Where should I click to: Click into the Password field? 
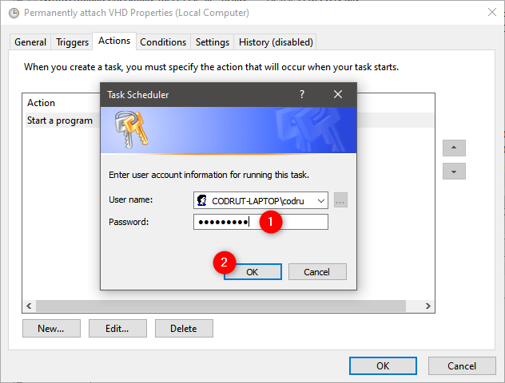[260, 222]
